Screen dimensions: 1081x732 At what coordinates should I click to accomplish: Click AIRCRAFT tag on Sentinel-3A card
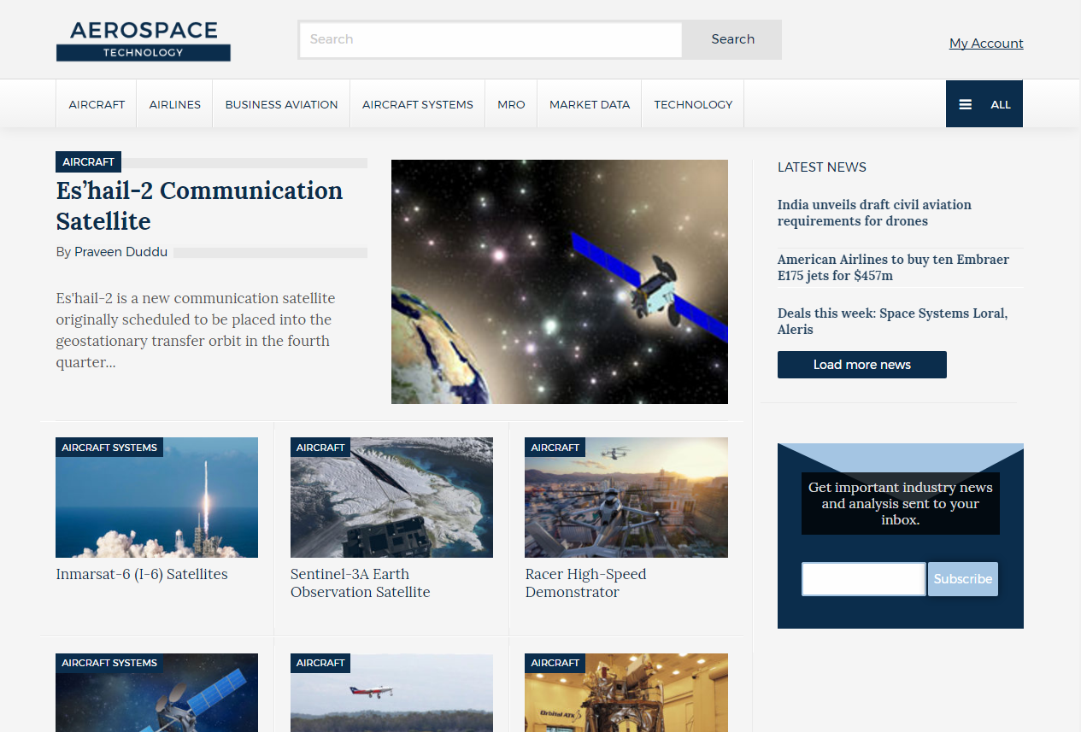320,448
